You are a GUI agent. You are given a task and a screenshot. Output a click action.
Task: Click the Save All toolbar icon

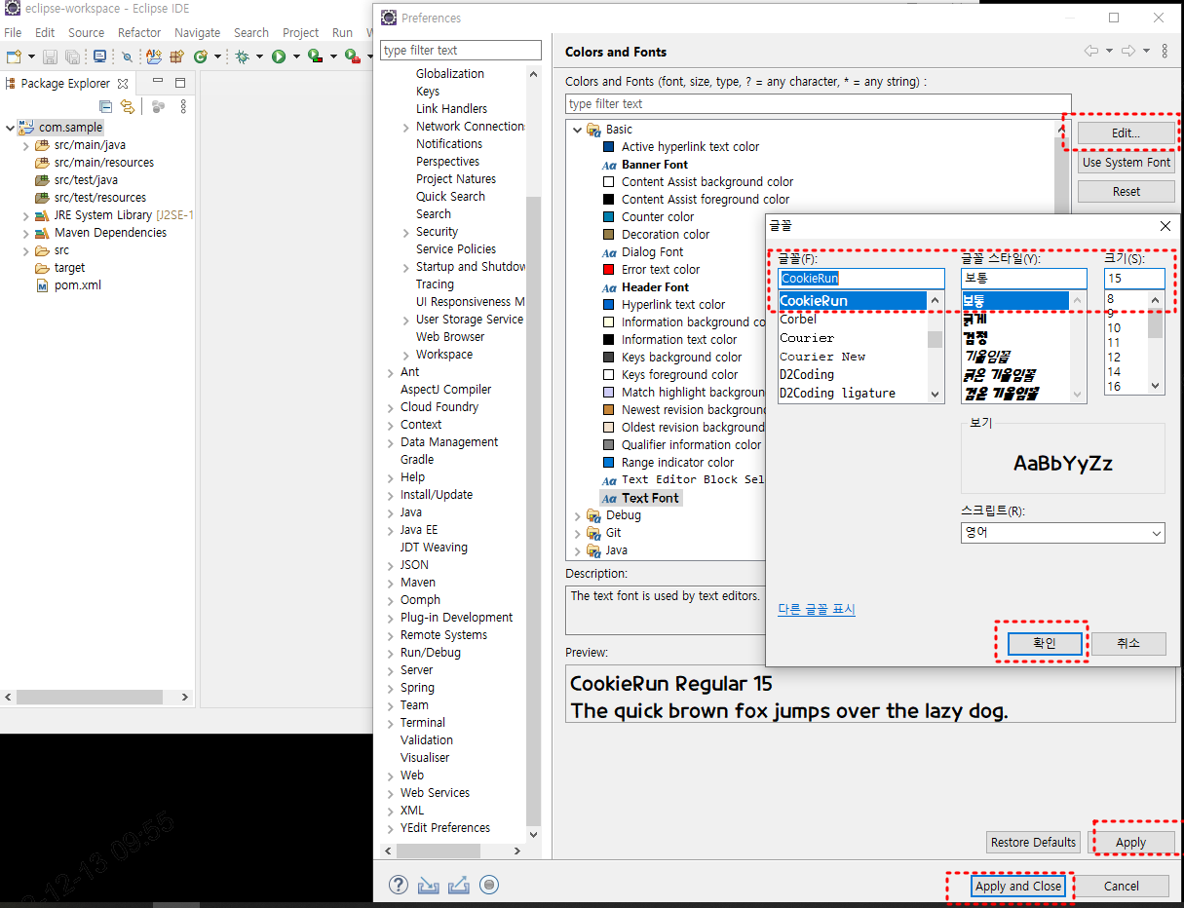(72, 57)
